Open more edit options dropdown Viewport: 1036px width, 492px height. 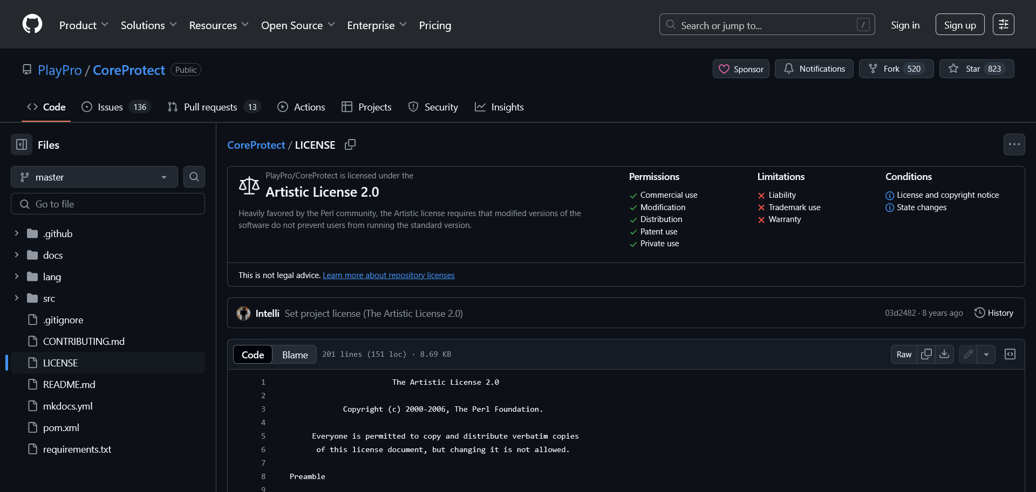986,354
